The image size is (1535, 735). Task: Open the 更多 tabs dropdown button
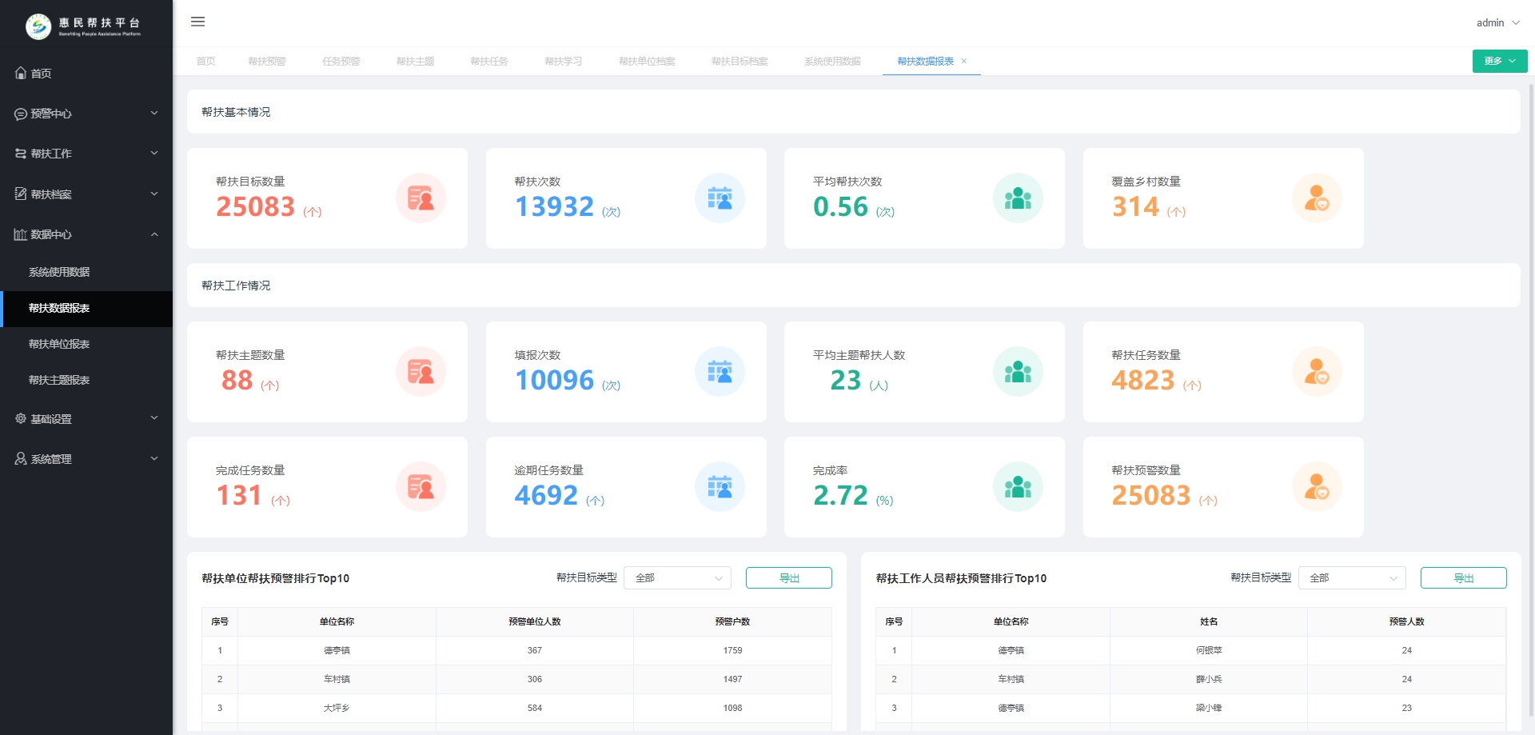click(x=1500, y=61)
